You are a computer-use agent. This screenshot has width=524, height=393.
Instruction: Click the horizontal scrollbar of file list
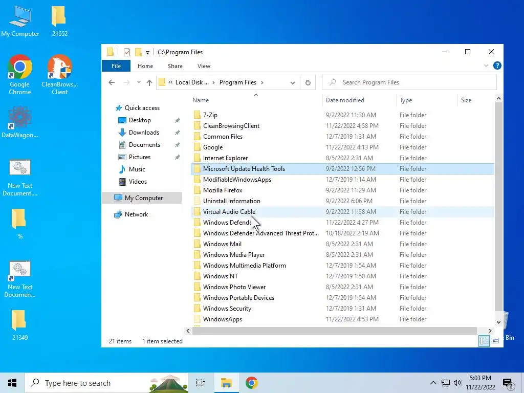point(334,331)
